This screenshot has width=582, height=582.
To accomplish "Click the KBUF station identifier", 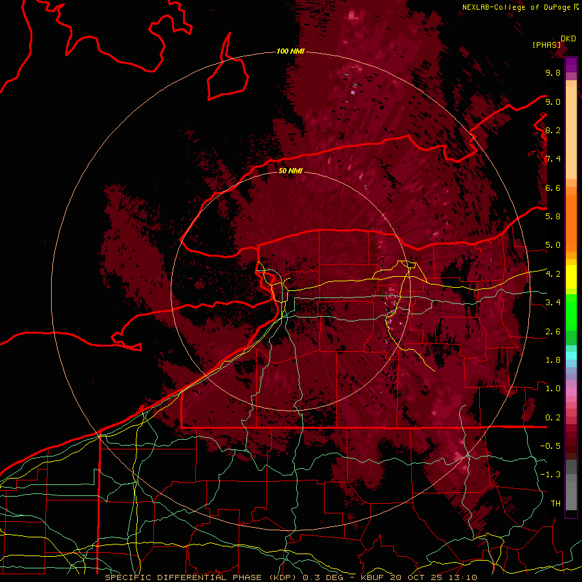I will click(x=373, y=577).
